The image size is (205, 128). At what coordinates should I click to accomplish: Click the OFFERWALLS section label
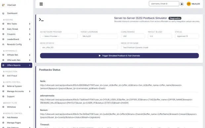(11, 51)
